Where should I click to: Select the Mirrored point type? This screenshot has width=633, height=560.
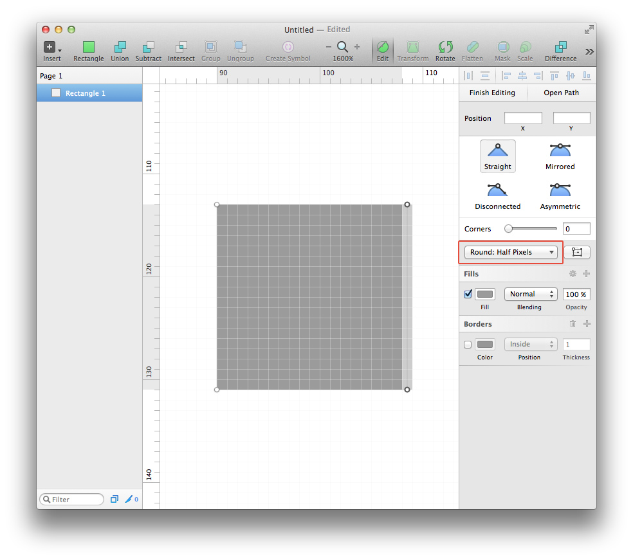(x=559, y=156)
